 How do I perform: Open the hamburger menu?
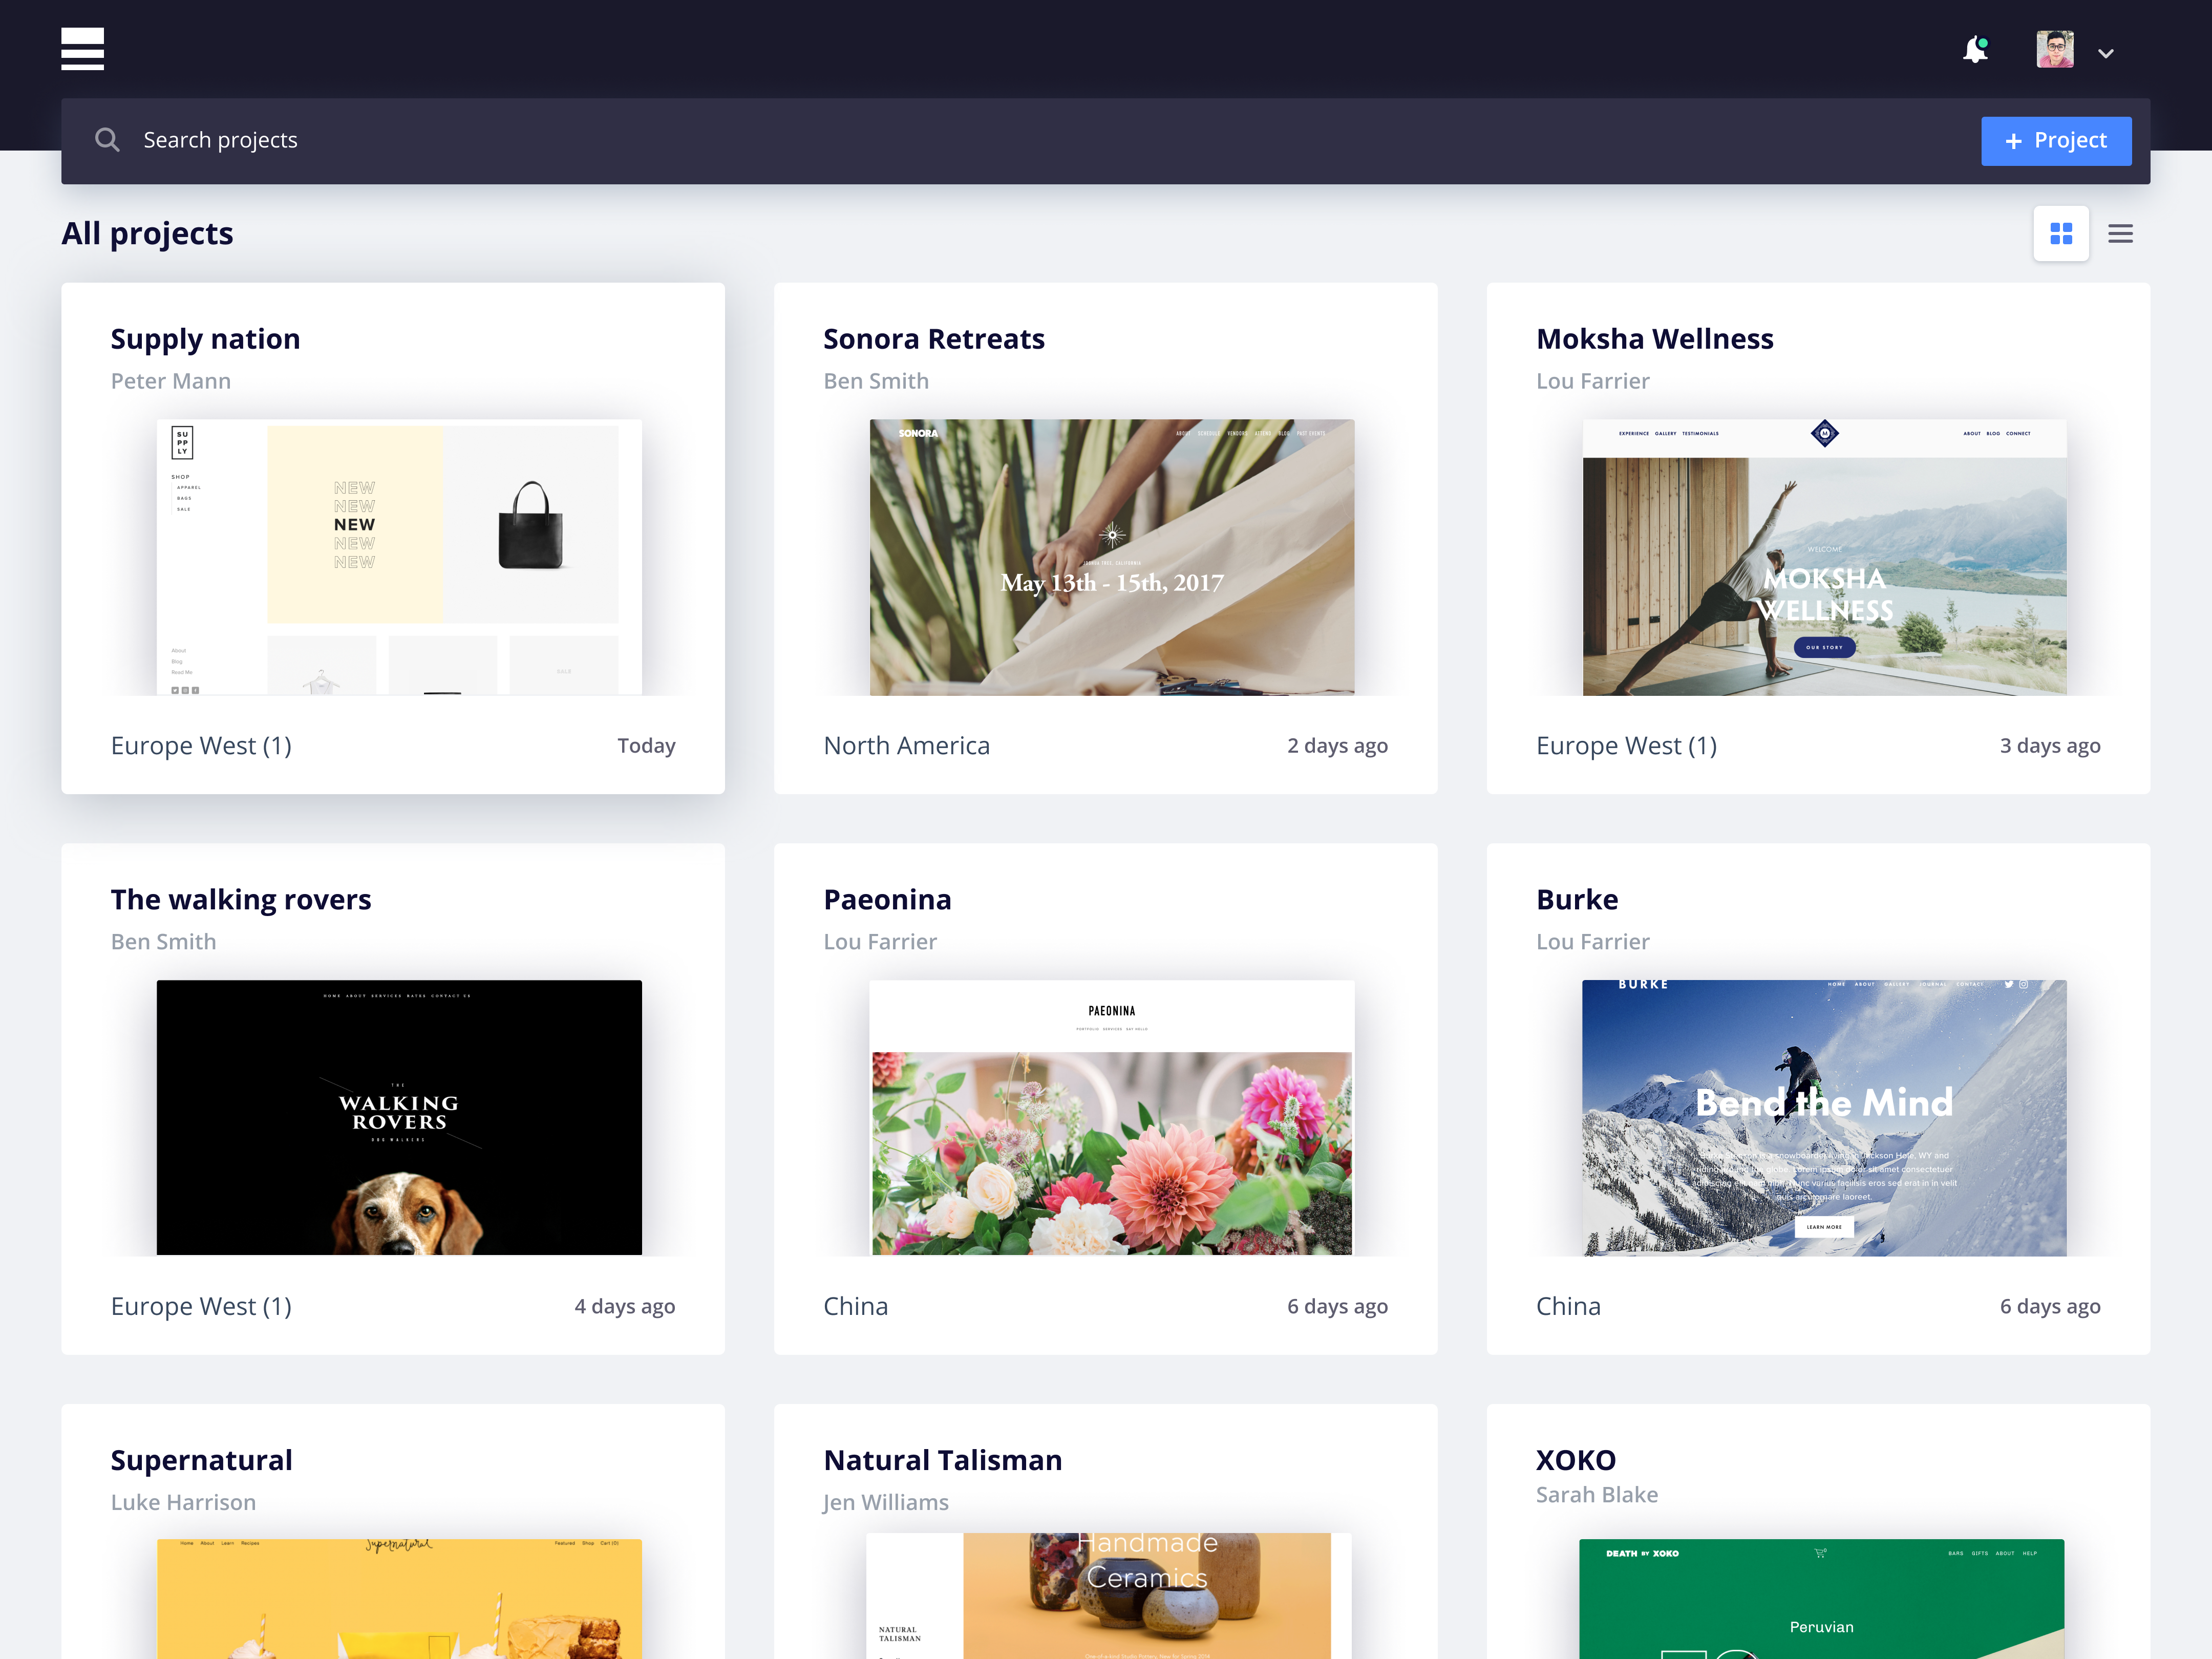pyautogui.click(x=82, y=49)
